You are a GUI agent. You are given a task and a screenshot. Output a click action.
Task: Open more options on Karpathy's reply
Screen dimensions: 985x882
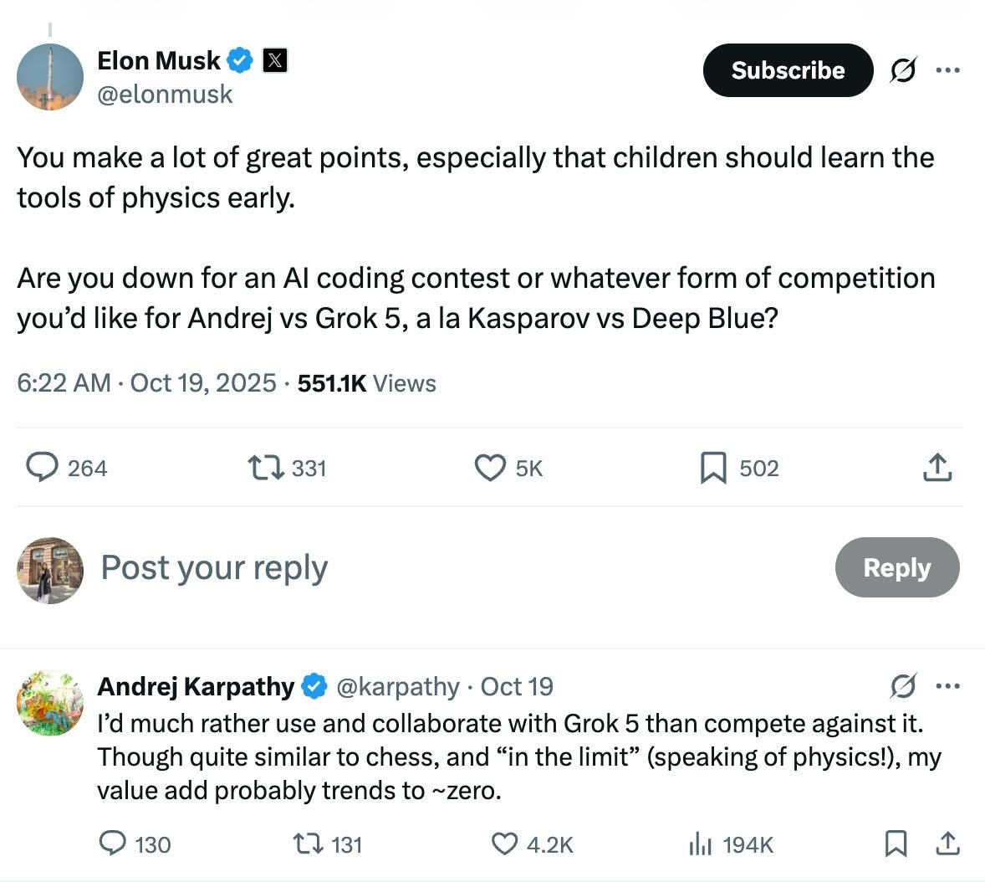947,686
